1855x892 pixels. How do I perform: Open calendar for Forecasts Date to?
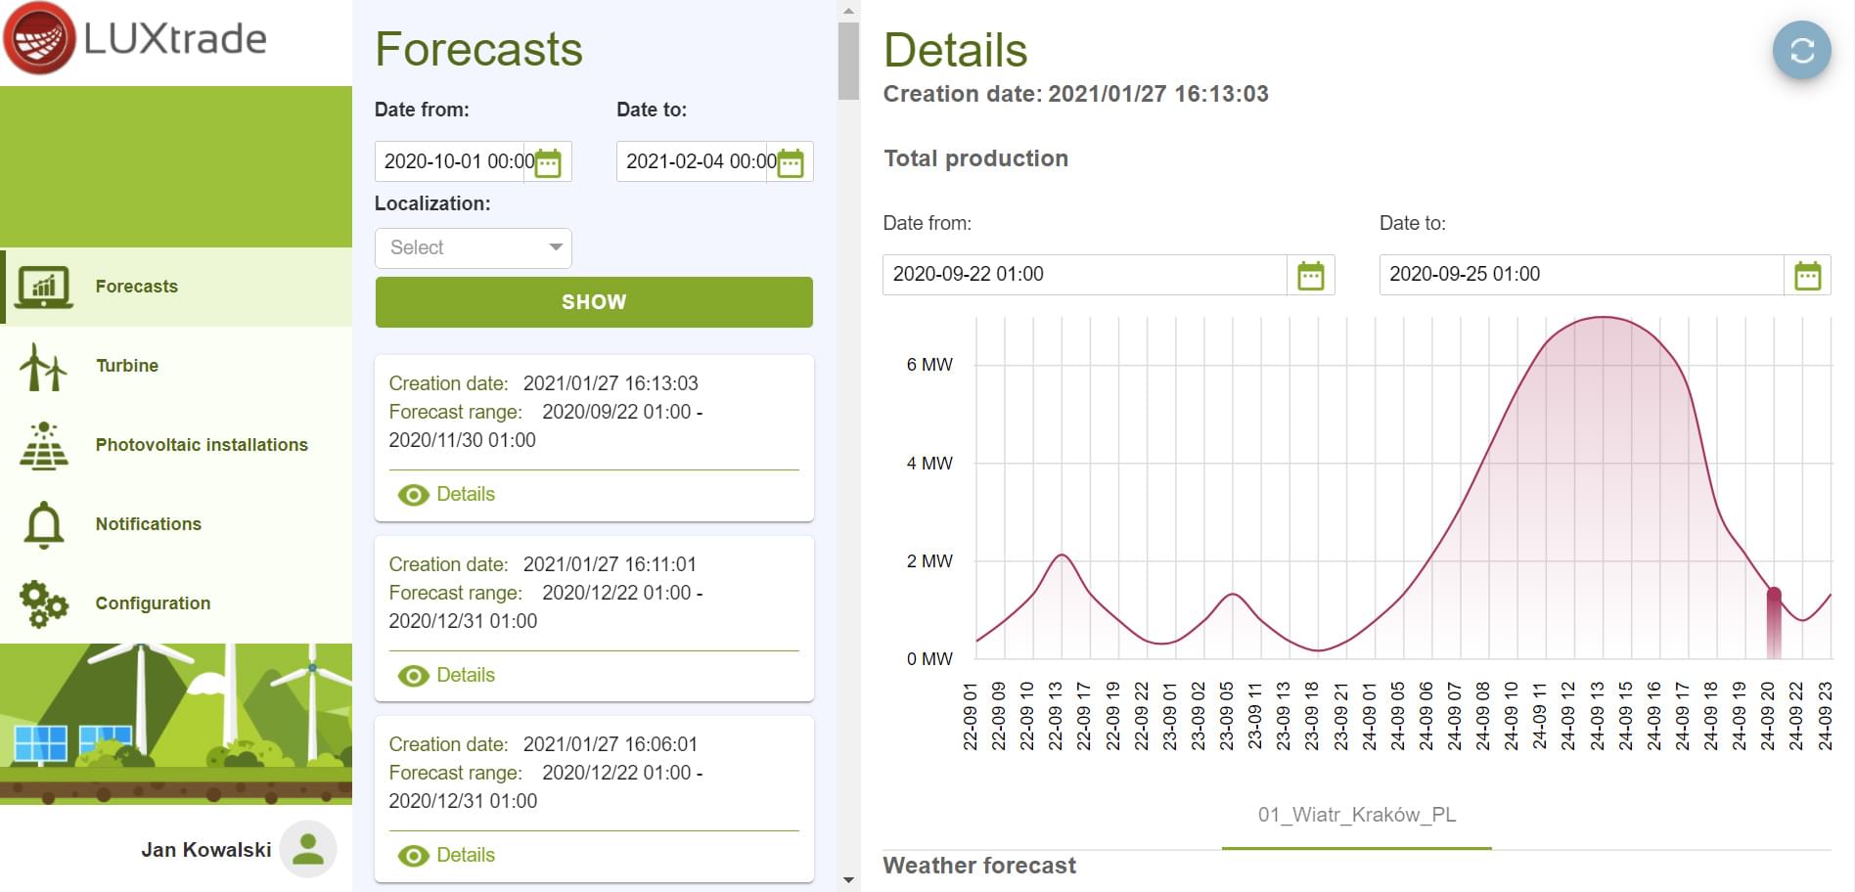791,162
